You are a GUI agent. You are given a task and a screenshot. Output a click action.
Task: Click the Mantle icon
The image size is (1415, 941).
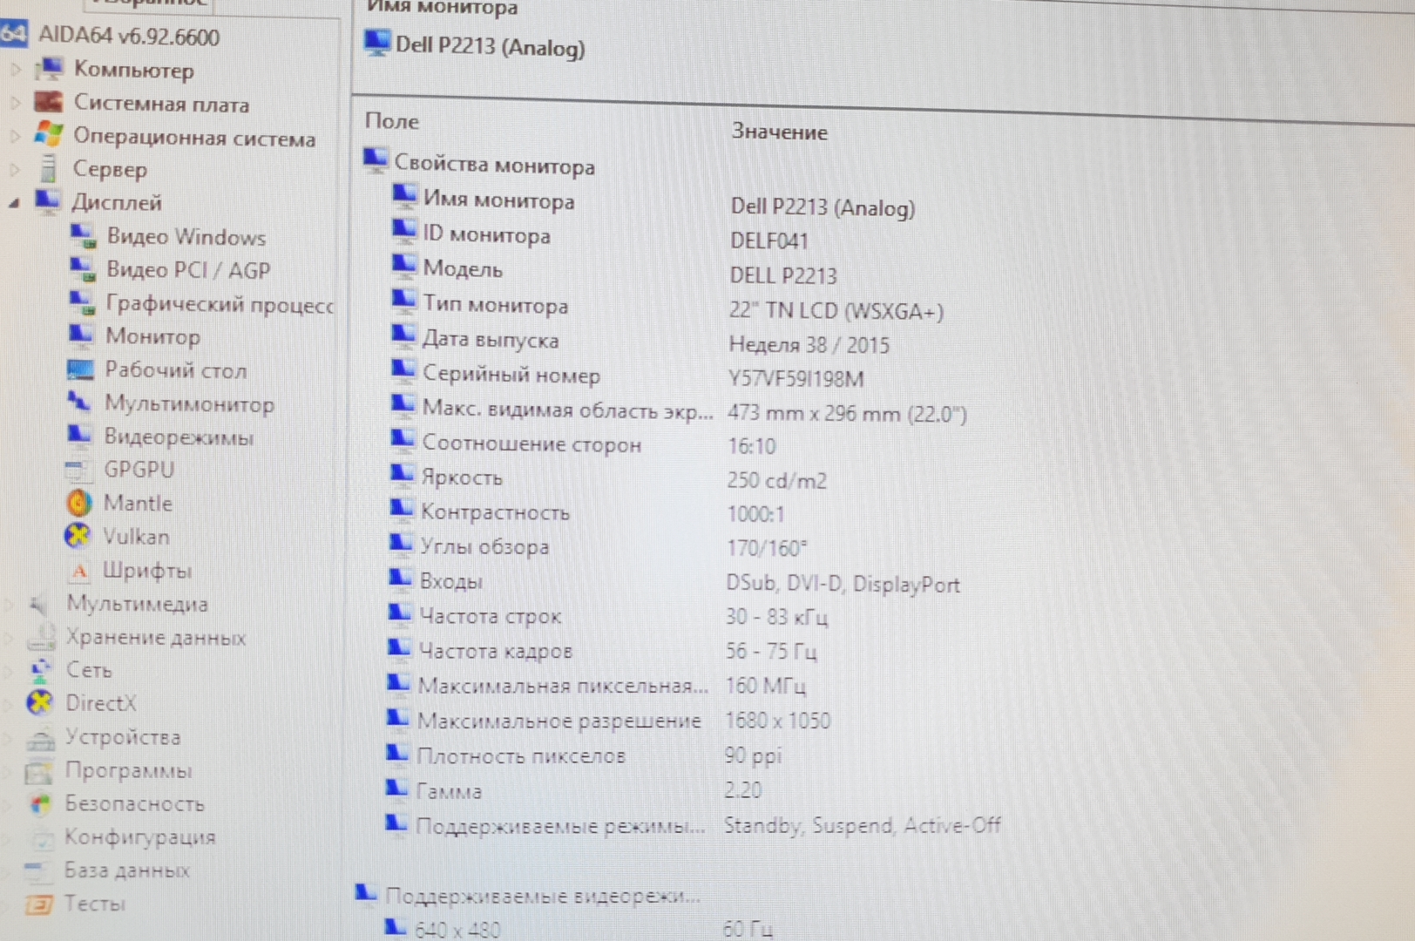[78, 503]
